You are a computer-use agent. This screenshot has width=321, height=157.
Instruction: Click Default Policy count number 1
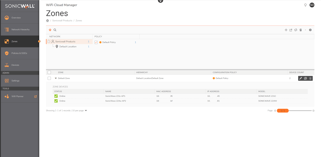click(135, 42)
